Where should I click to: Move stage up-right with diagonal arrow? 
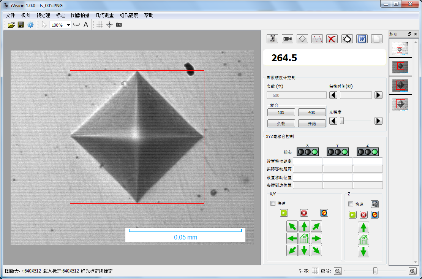[x=316, y=227]
